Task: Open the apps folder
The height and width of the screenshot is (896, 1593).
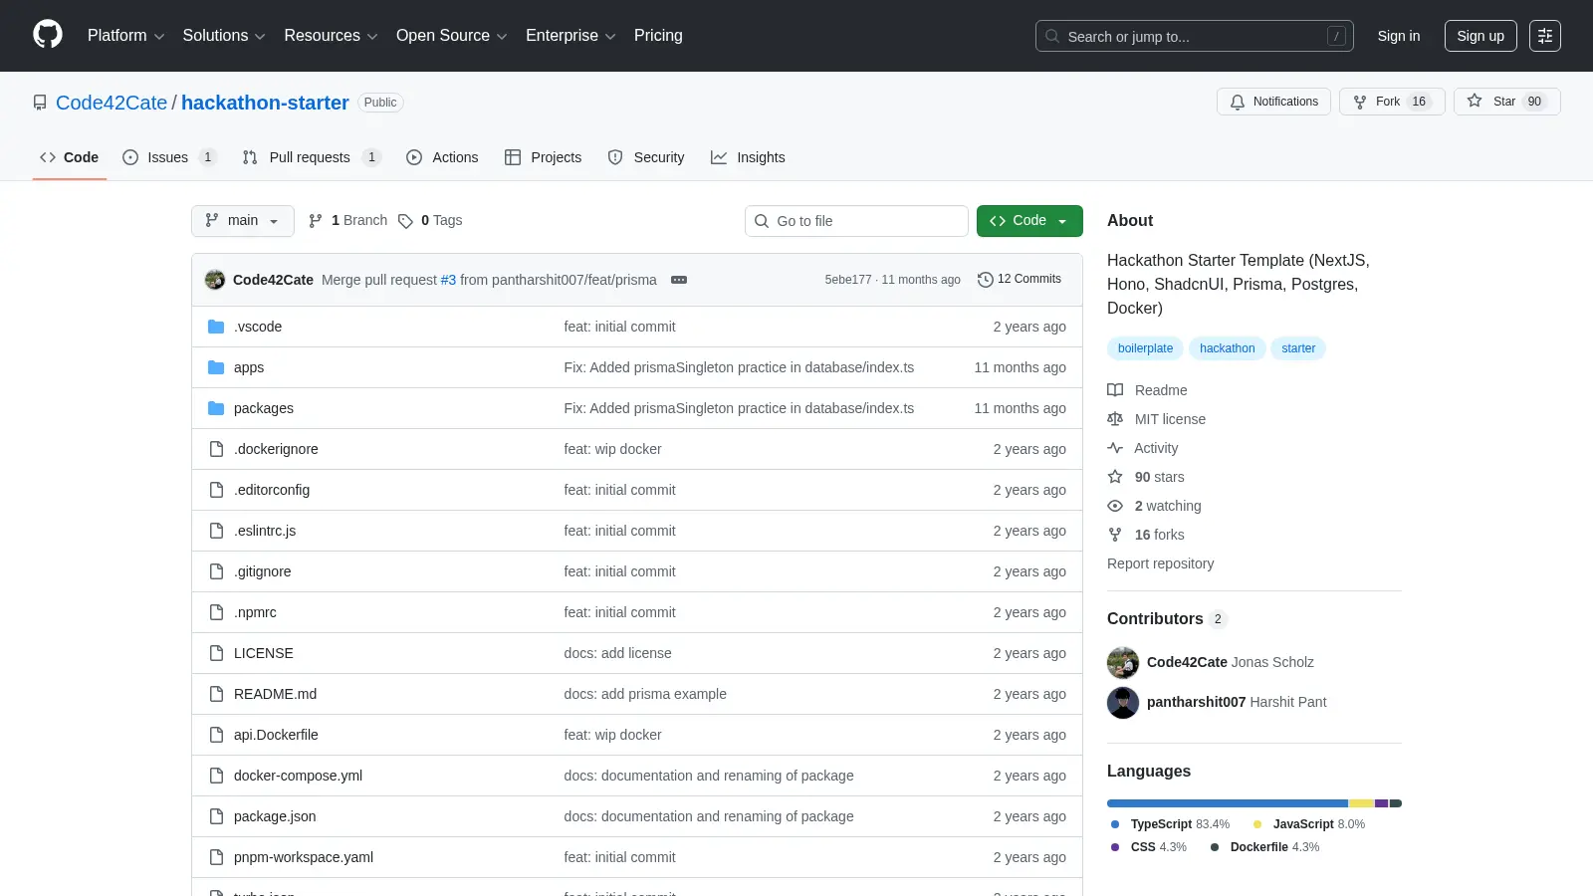Action: click(249, 367)
